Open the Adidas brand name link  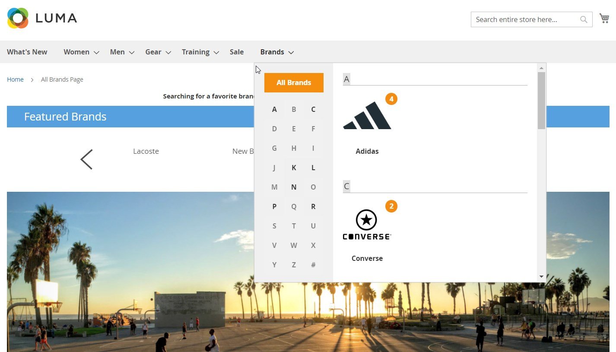367,151
